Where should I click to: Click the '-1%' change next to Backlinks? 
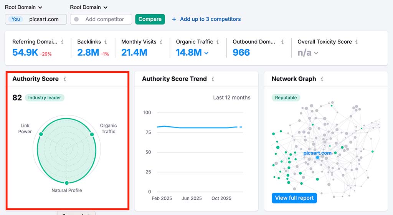tap(105, 54)
